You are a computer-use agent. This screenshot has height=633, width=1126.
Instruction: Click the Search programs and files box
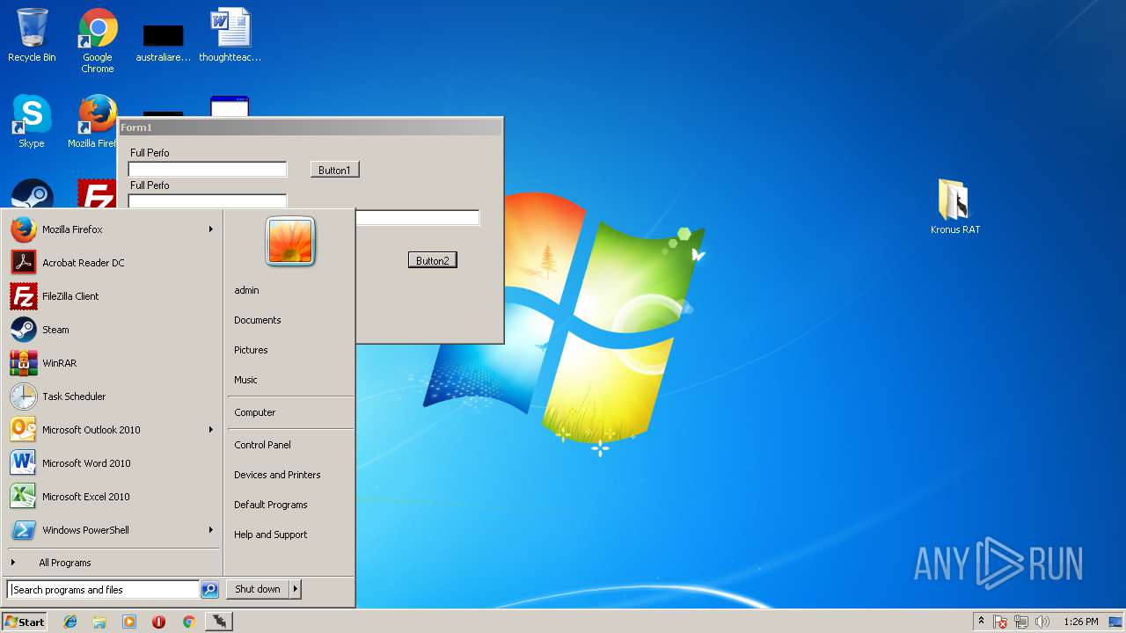click(x=103, y=590)
